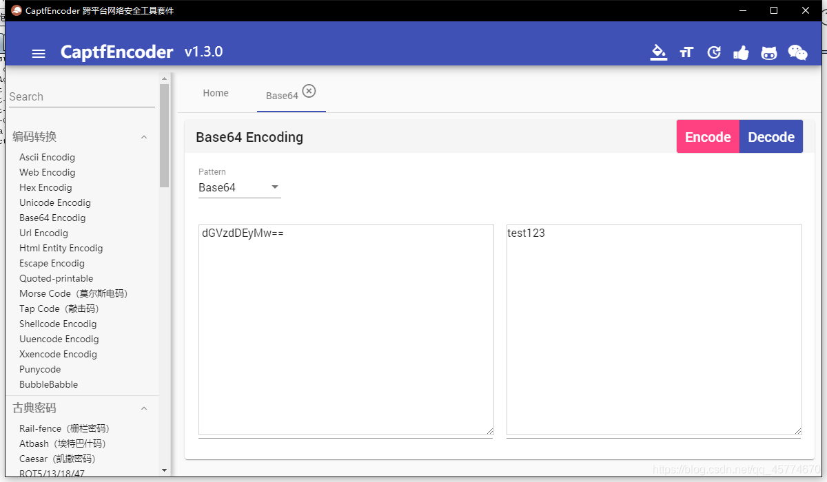Open Quoted-printable in sidebar

(56, 278)
